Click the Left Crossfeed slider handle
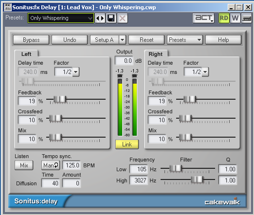254x215 pixels. click(x=55, y=118)
